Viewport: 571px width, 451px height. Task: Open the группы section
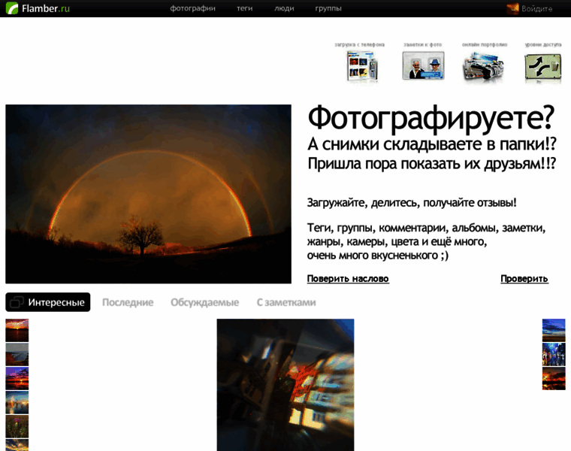pos(328,8)
